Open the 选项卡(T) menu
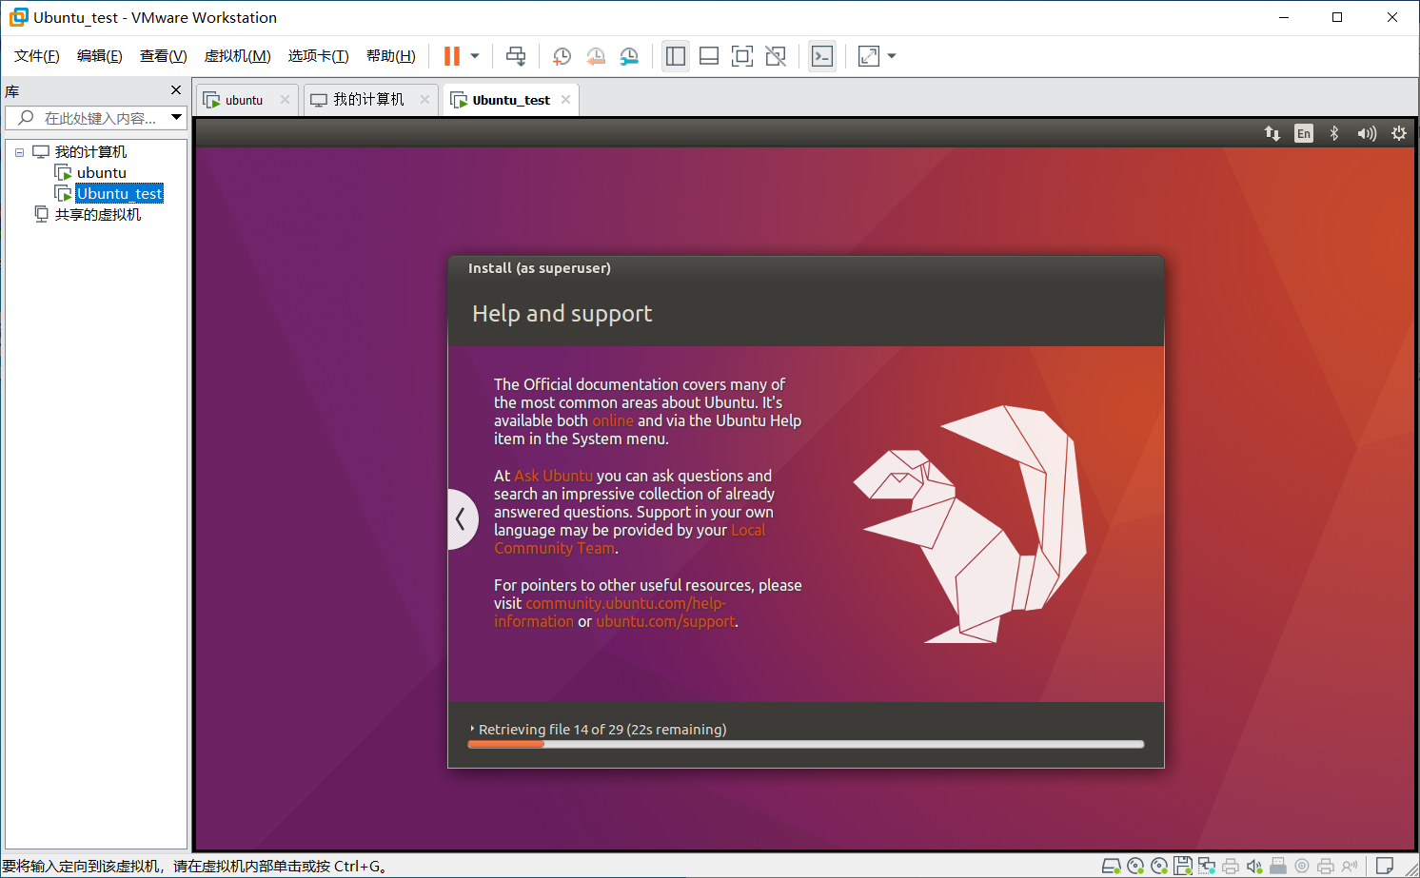 pyautogui.click(x=319, y=56)
